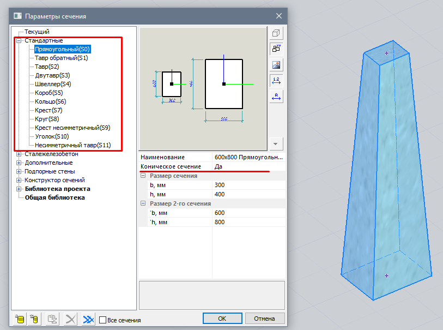Click the "Отмена" button
Screen dimensions: 443x330
[265, 319]
